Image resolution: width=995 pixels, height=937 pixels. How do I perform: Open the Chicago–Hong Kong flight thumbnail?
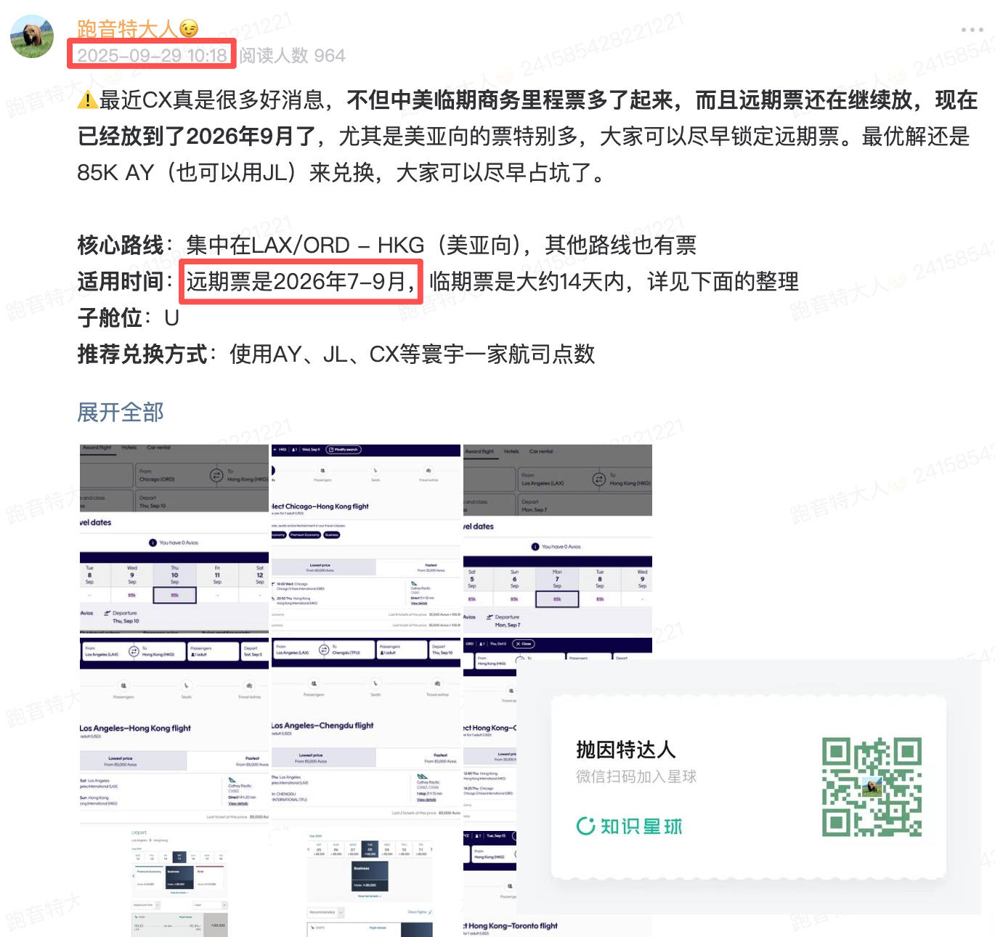(x=366, y=538)
